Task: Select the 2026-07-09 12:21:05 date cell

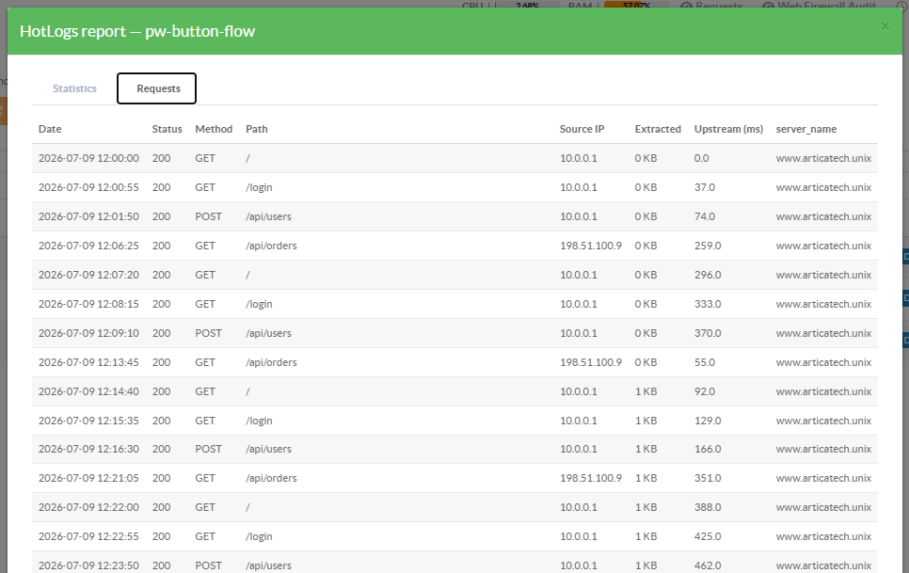Action: [x=88, y=479]
